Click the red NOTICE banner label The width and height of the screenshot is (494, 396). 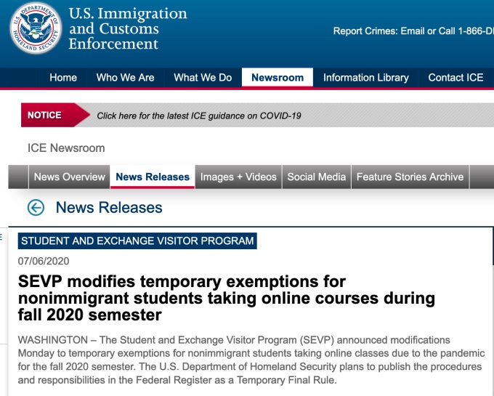coord(55,115)
